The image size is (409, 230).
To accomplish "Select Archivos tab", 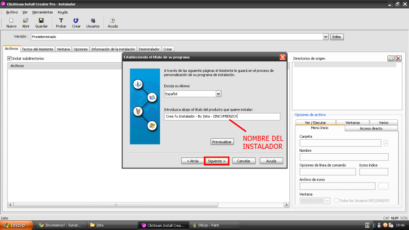I will coord(12,49).
